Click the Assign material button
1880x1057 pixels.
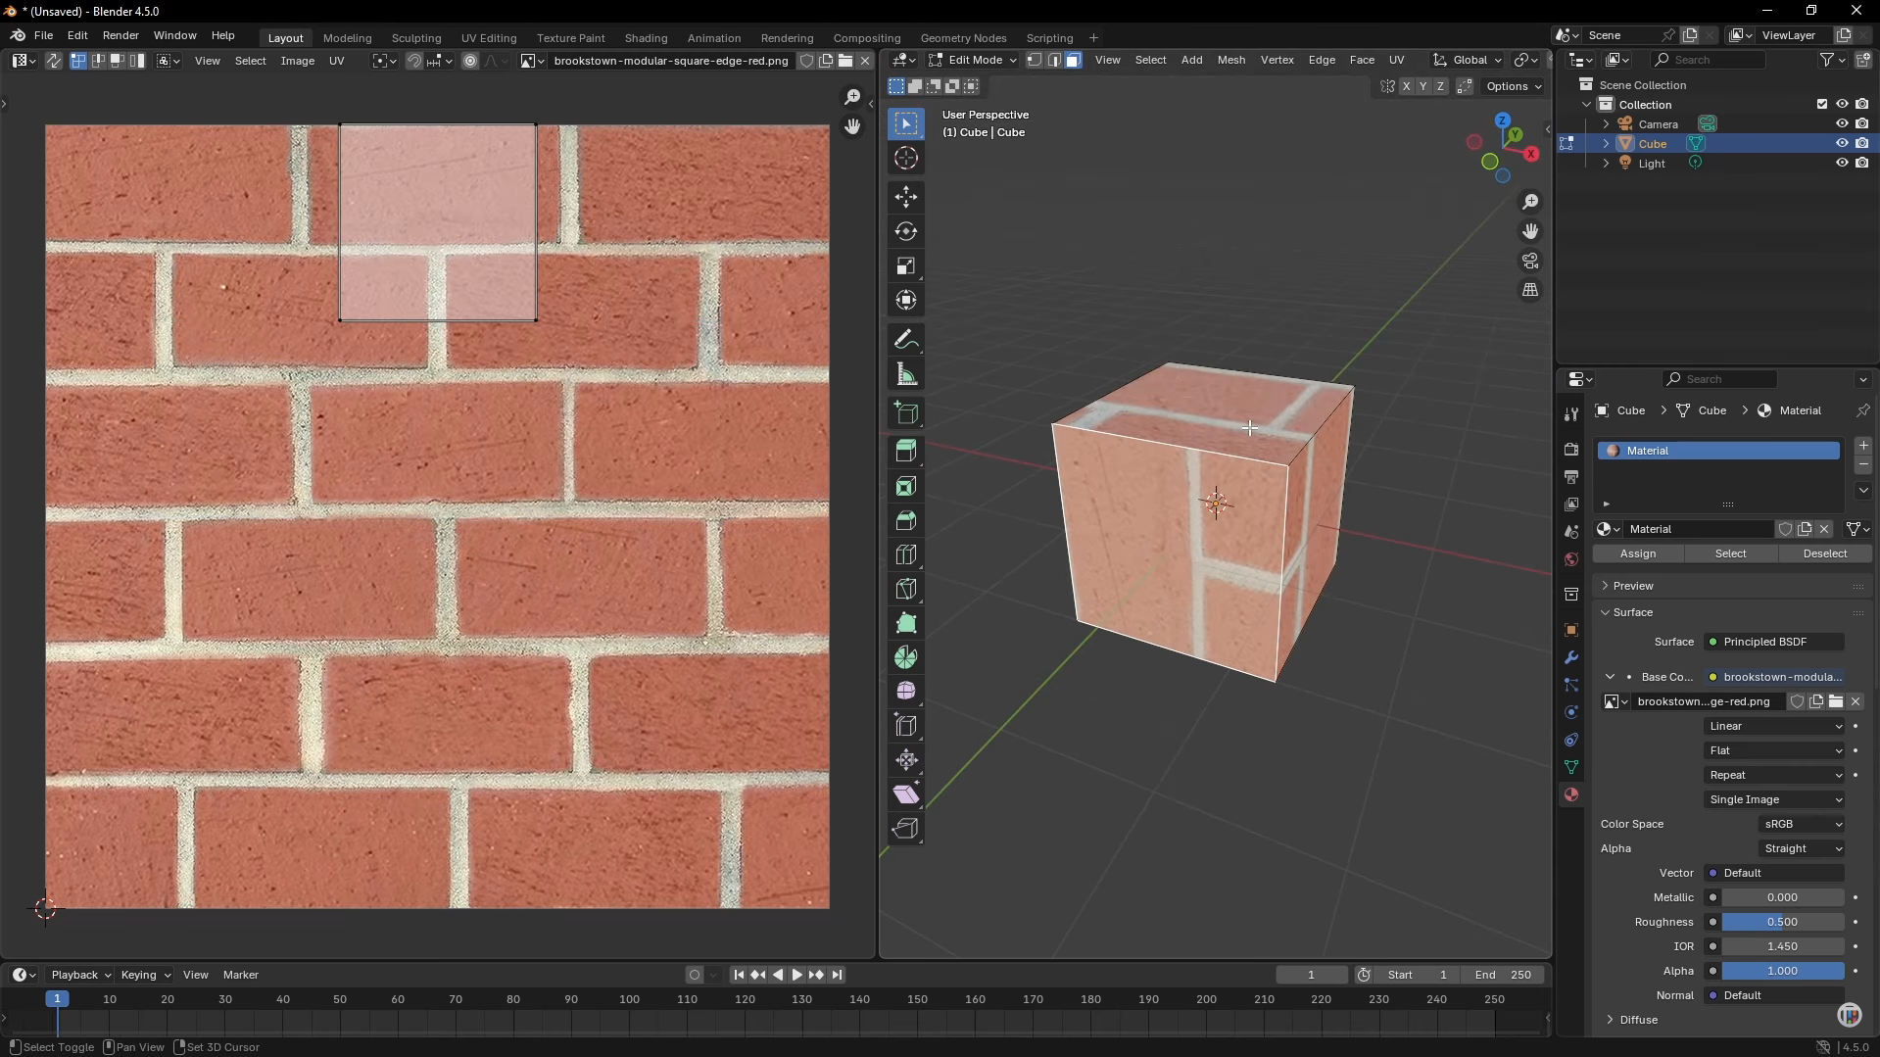click(x=1638, y=553)
